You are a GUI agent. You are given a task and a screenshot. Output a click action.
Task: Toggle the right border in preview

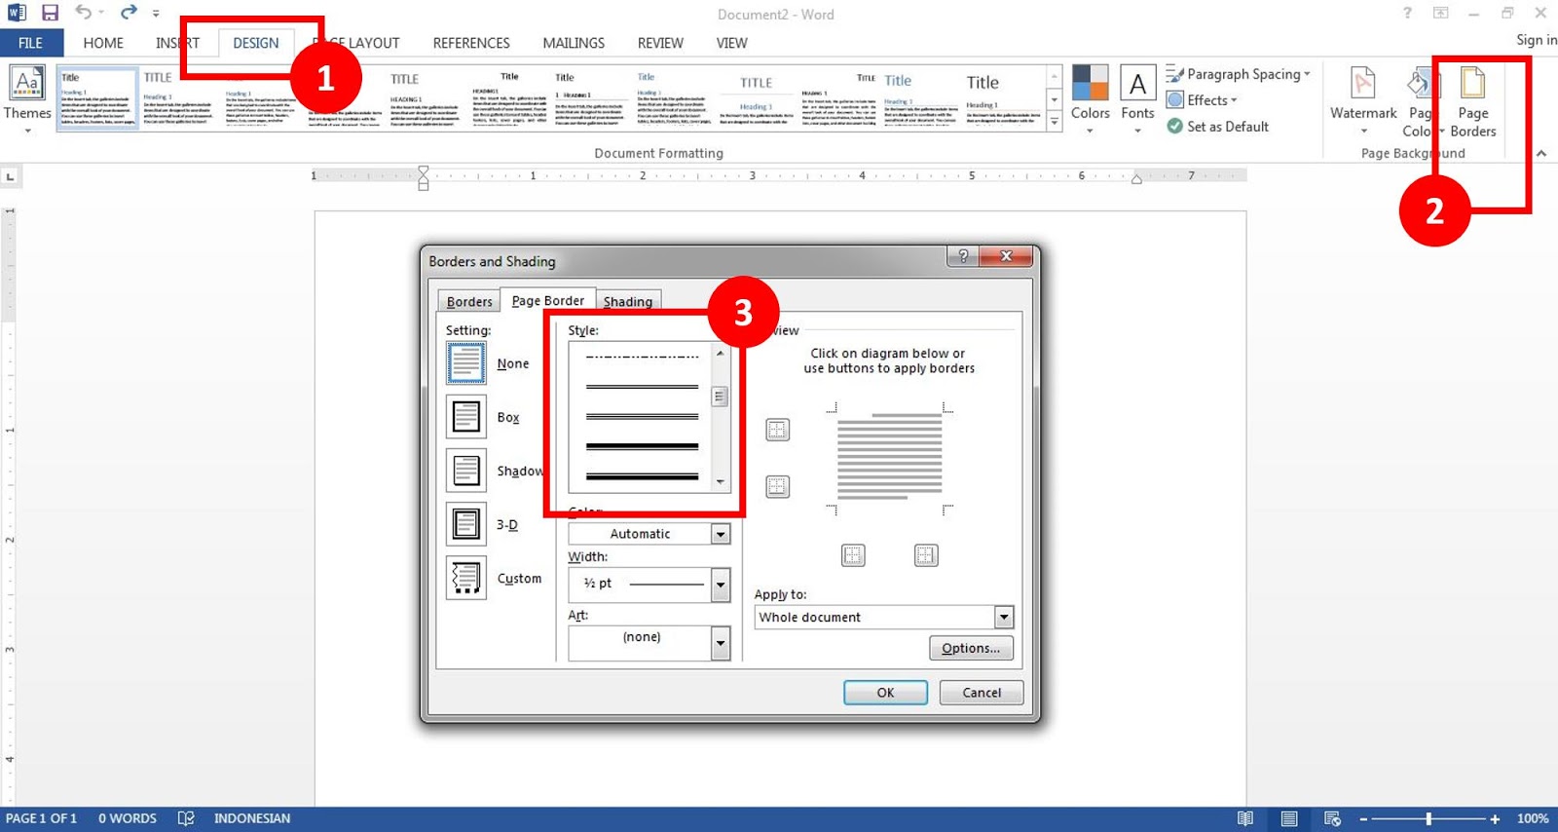926,555
